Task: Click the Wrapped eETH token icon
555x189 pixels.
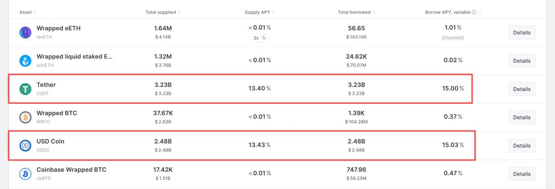Action: point(26,33)
